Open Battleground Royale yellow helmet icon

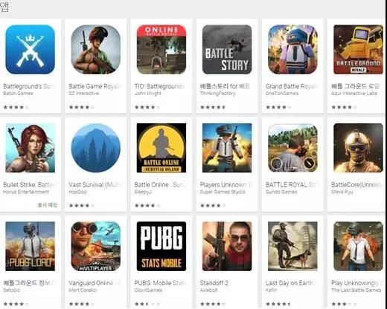[358, 50]
